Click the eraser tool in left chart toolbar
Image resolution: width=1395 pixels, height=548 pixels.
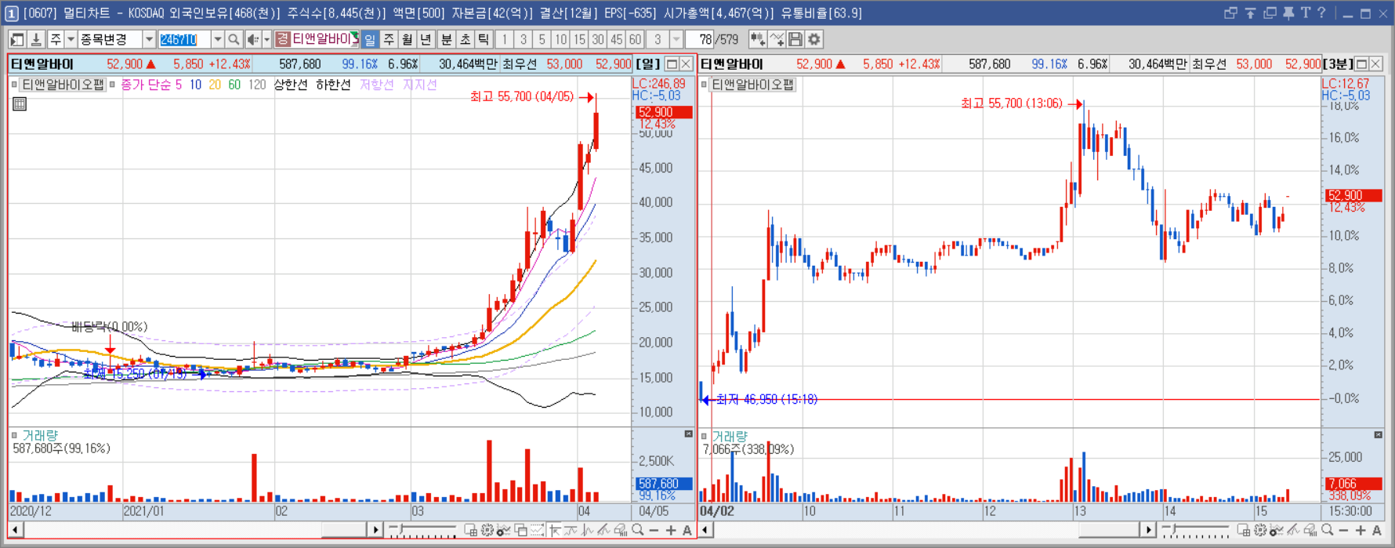click(x=621, y=530)
